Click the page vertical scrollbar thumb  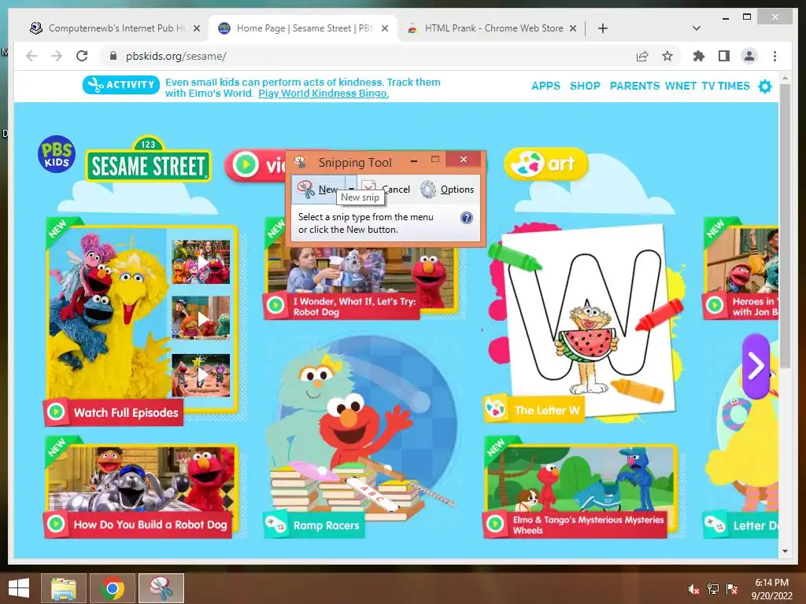tap(785, 226)
